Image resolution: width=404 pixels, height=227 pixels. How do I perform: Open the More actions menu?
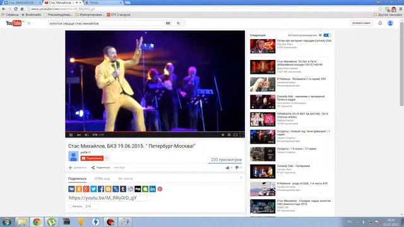119,168
